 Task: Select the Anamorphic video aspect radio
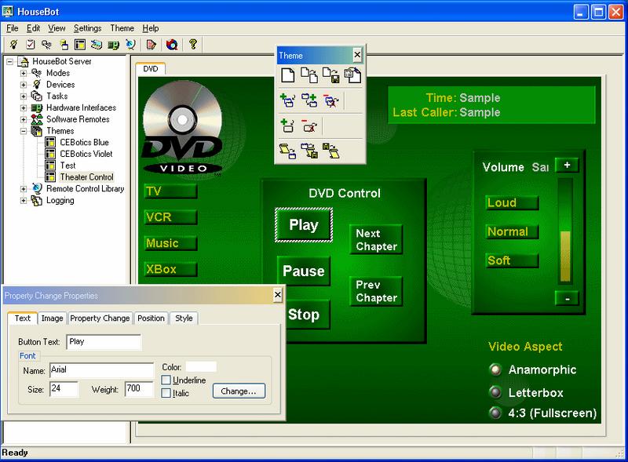495,369
